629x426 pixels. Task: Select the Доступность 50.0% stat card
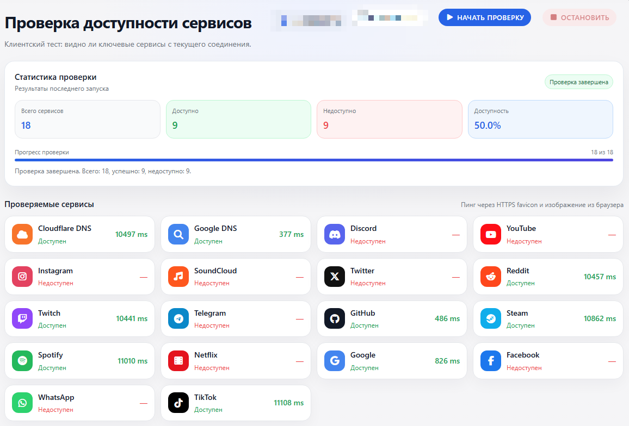click(x=540, y=119)
